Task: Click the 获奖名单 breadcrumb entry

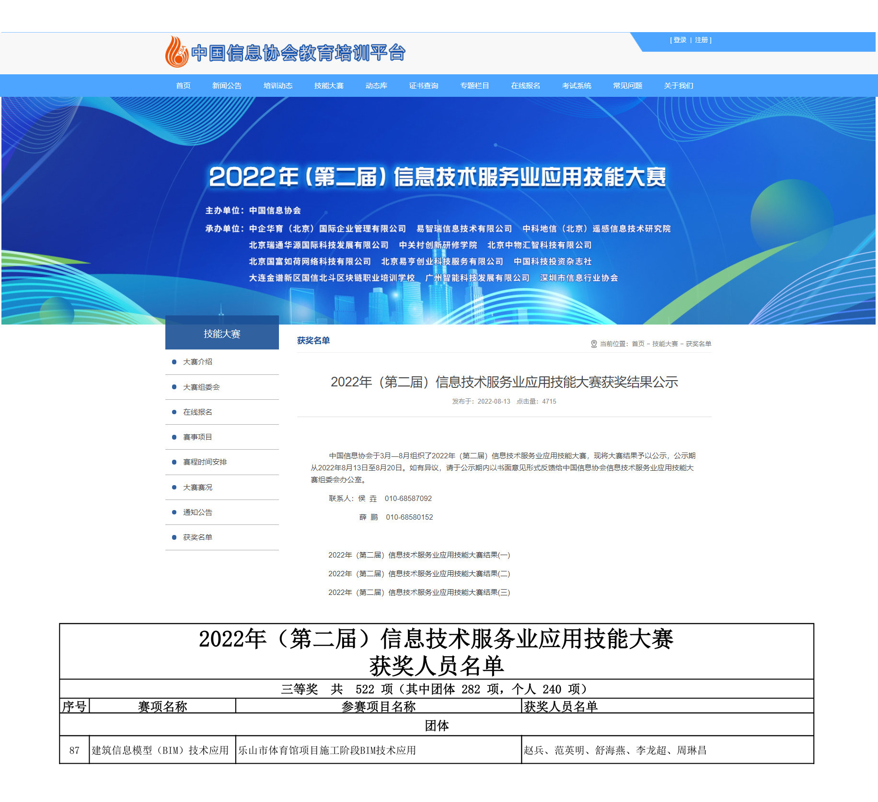Action: [698, 344]
